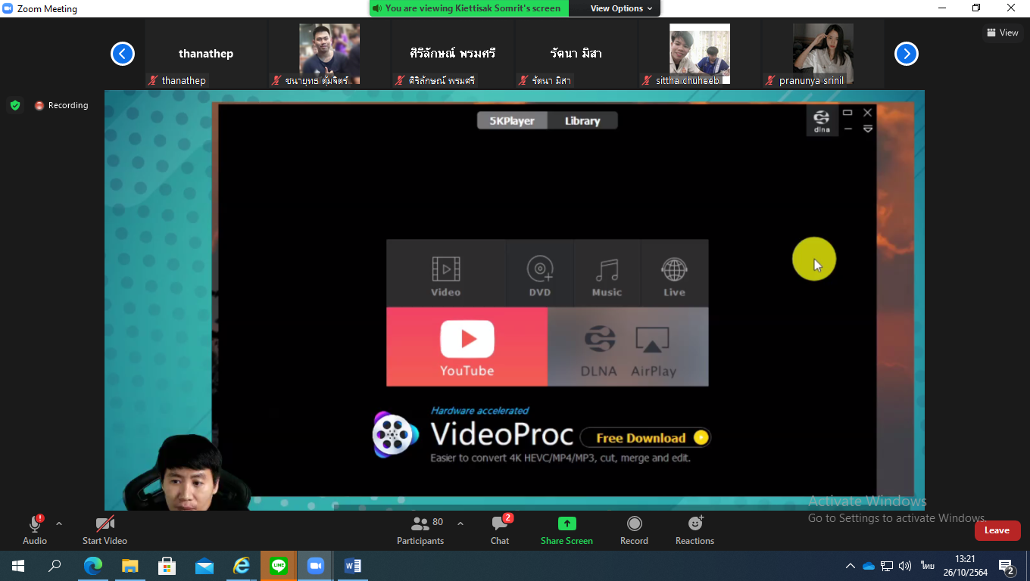
Task: Click the OneDrive cloud tray icon
Action: pos(869,566)
